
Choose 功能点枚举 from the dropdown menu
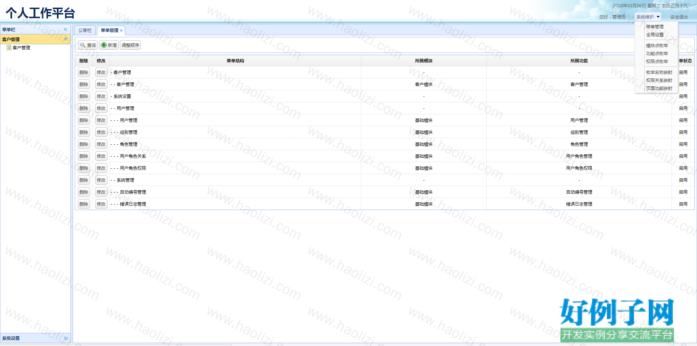pyautogui.click(x=657, y=53)
